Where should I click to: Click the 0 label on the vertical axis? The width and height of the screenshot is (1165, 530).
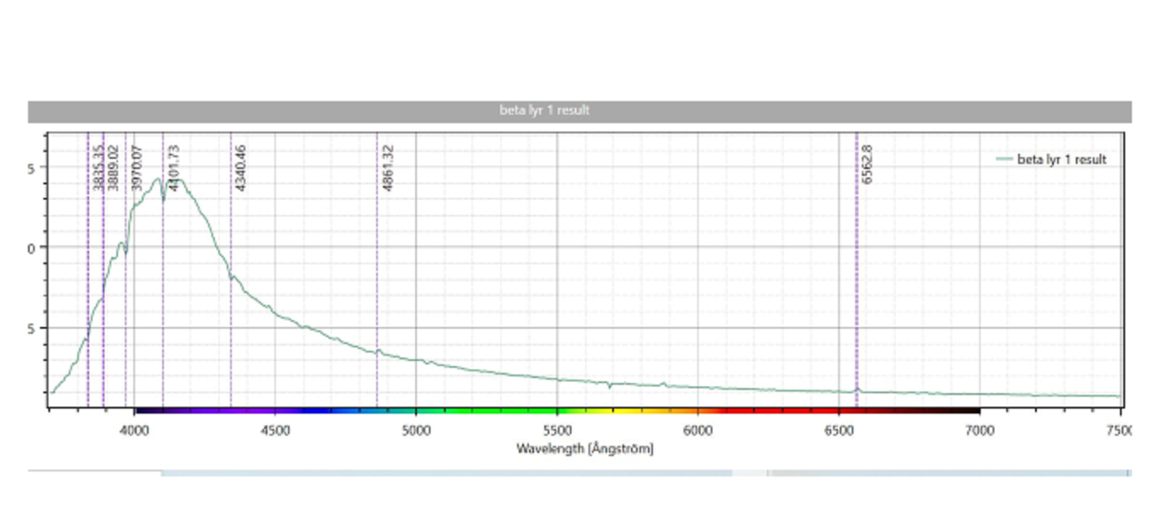(31, 248)
